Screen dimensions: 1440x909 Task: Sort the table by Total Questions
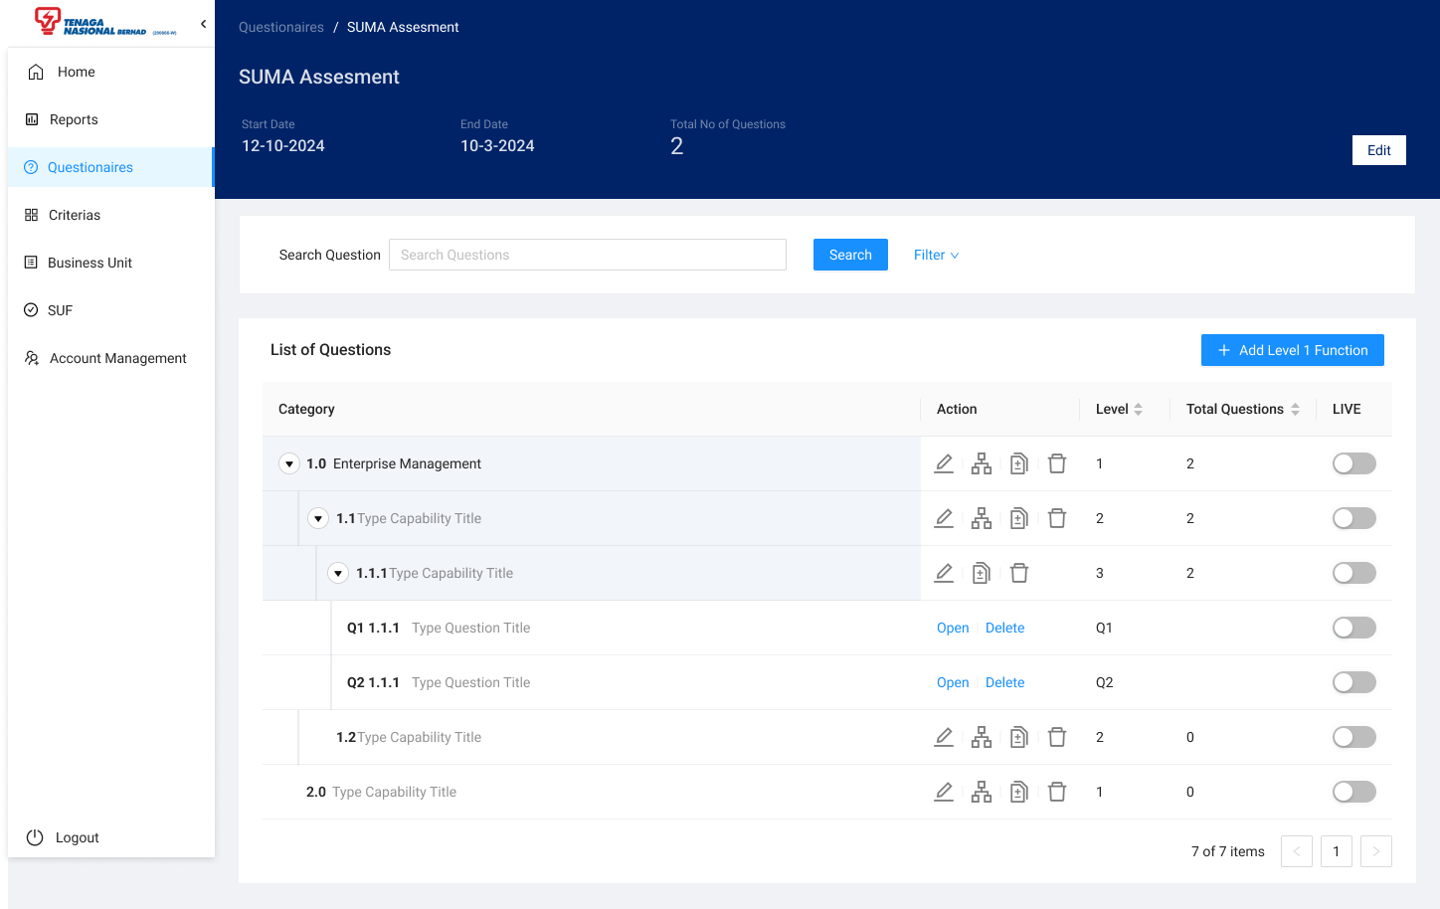[1295, 409]
